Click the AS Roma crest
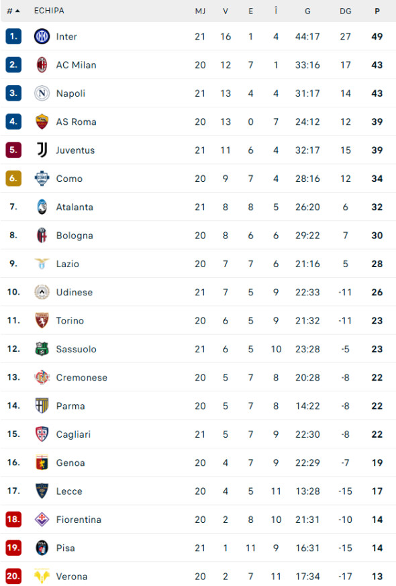 (42, 121)
